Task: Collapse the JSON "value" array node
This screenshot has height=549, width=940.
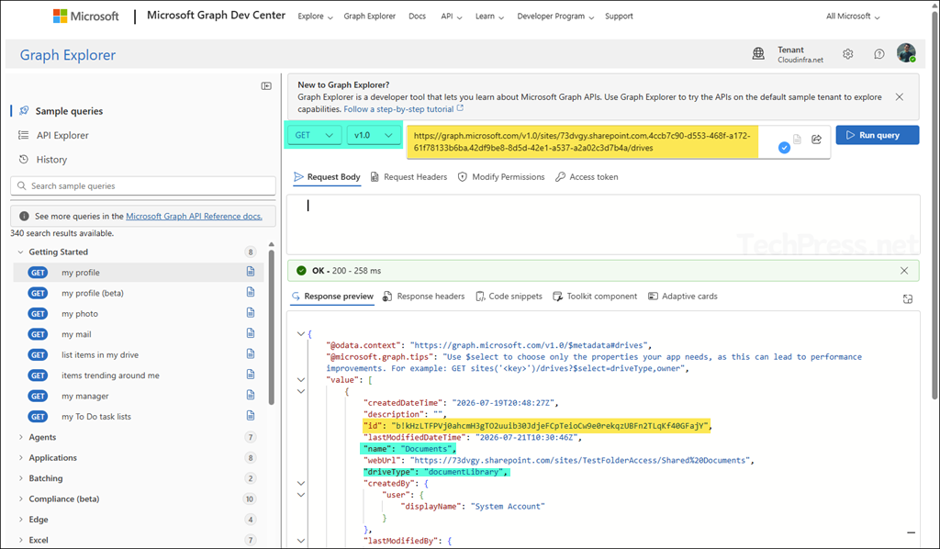Action: (x=301, y=379)
